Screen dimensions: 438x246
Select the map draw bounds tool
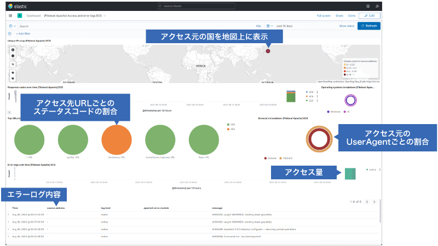pyautogui.click(x=13, y=78)
